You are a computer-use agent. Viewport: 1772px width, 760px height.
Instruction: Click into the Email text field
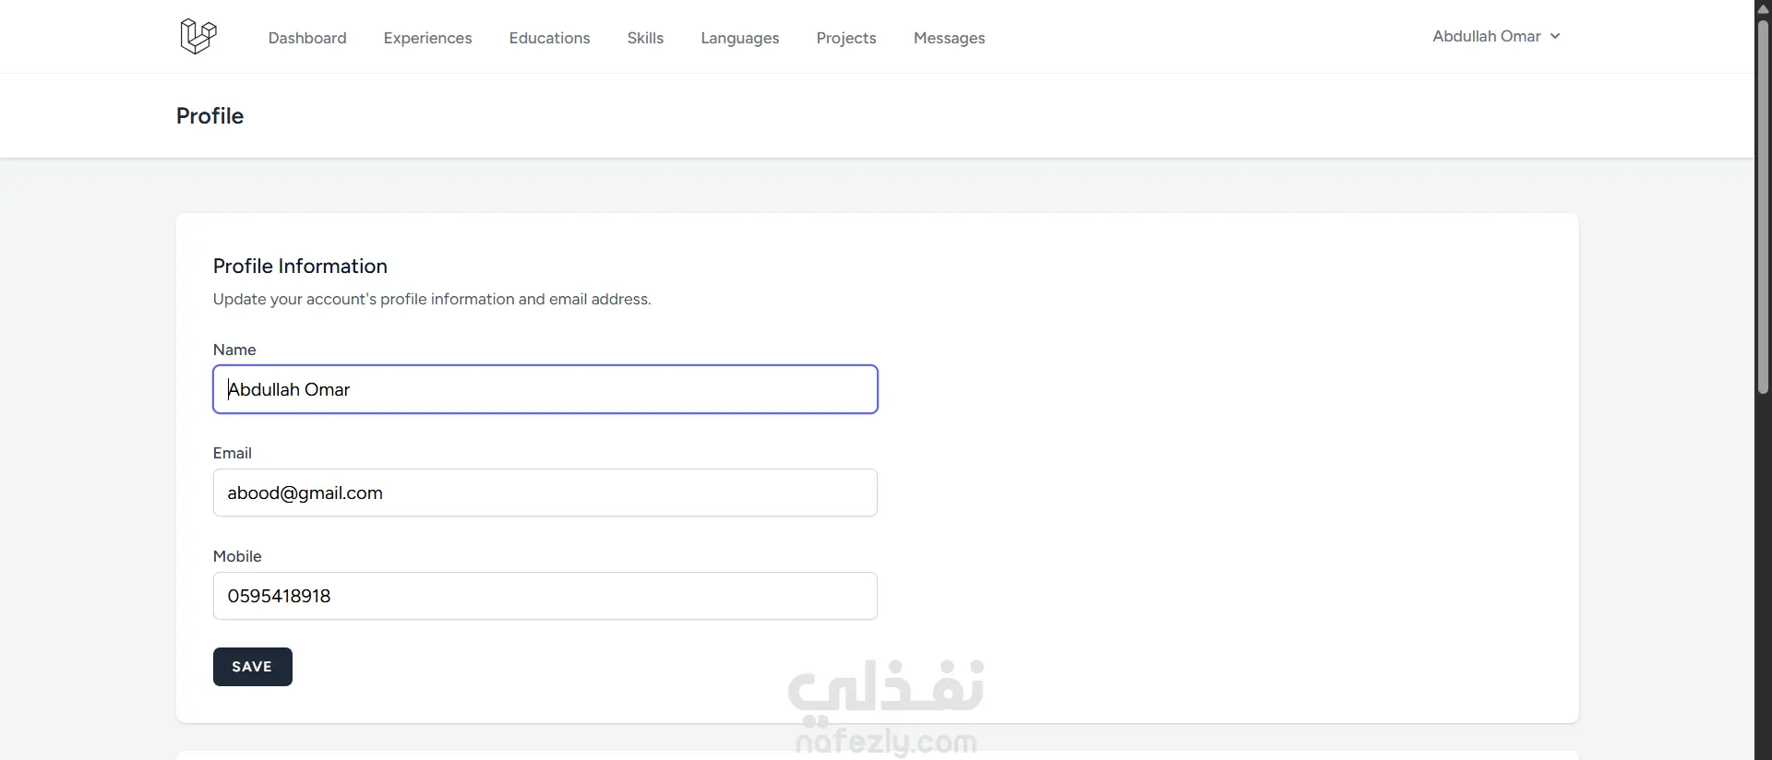pyautogui.click(x=545, y=493)
